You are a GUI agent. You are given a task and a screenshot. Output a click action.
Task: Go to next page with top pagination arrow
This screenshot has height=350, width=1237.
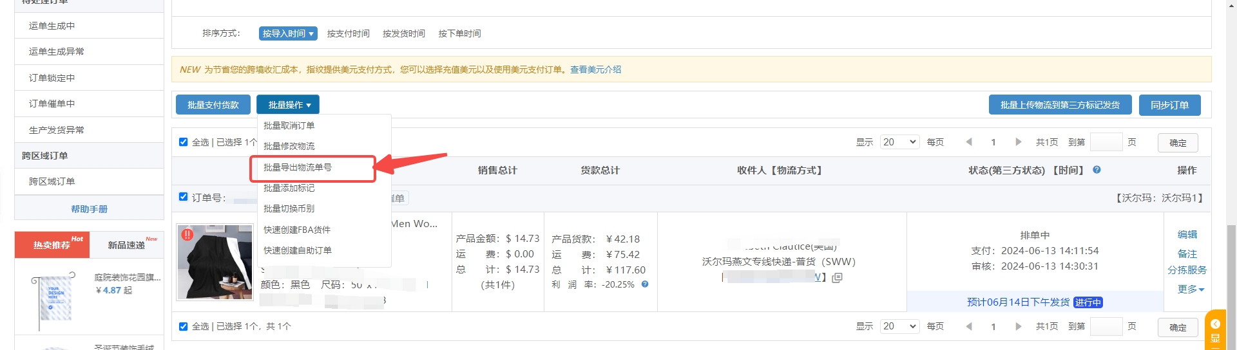[1018, 142]
